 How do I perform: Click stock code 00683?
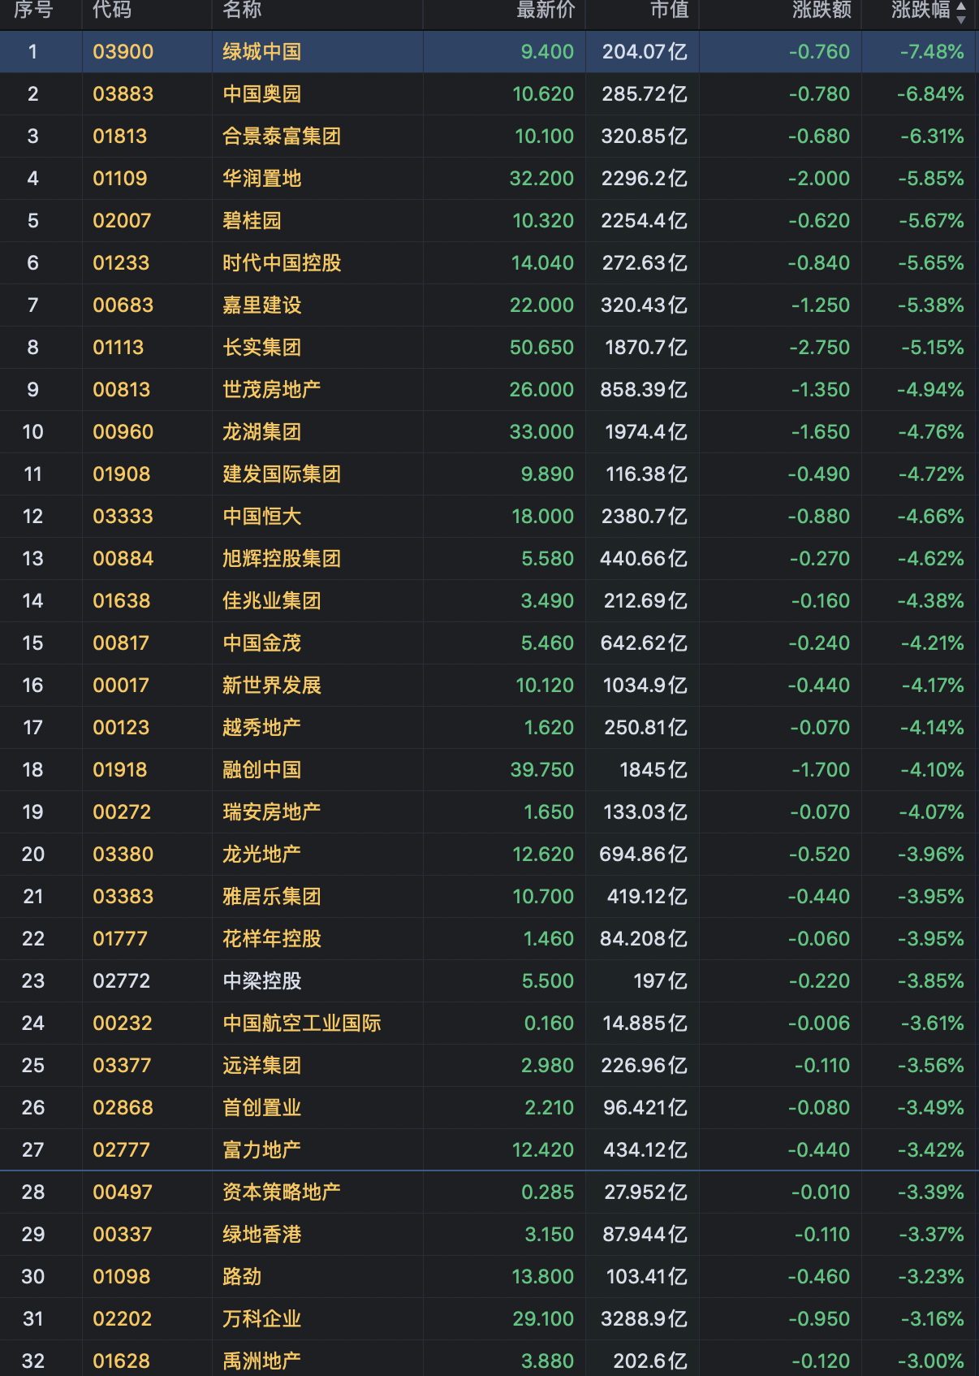click(x=123, y=305)
